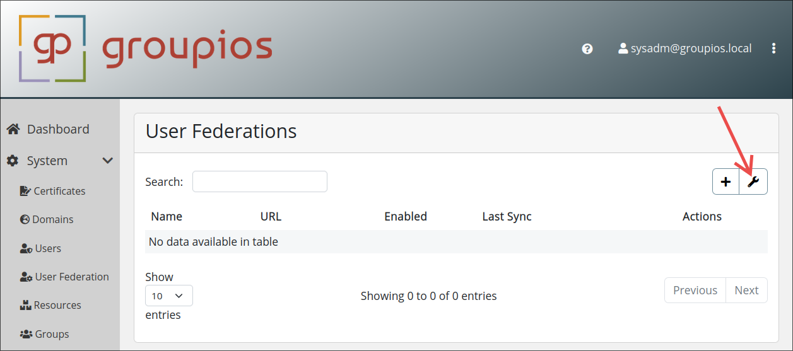Click the Next pagination button

tap(746, 290)
